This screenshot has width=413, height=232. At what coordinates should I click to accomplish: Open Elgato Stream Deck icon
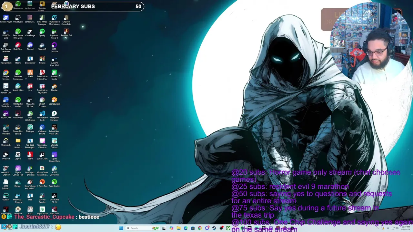[x=54, y=157]
